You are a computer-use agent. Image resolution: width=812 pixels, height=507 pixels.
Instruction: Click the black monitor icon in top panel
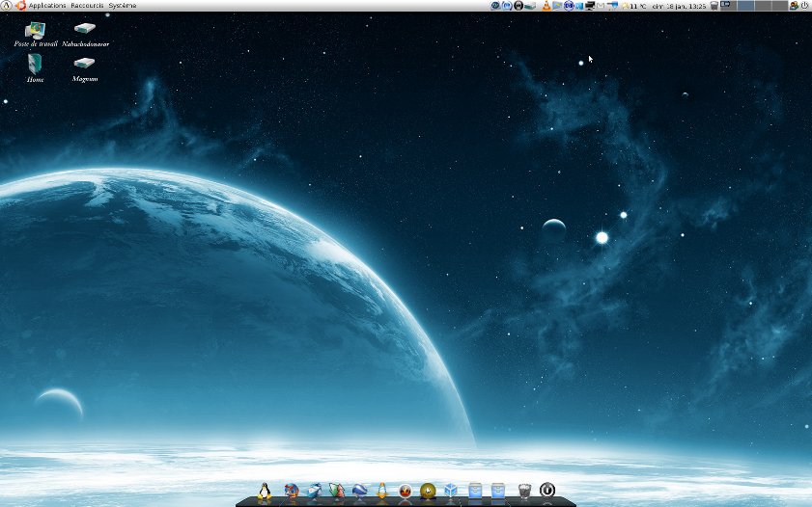590,6
